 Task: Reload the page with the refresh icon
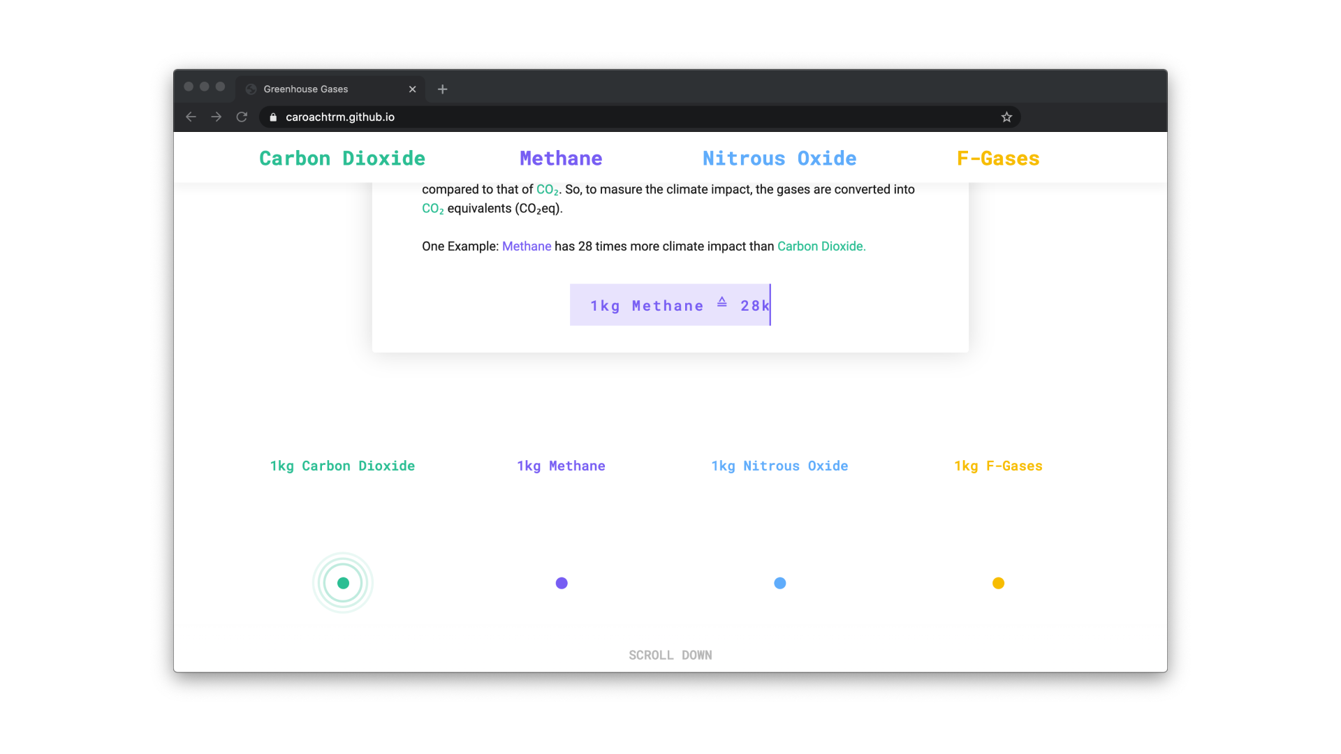coord(242,117)
